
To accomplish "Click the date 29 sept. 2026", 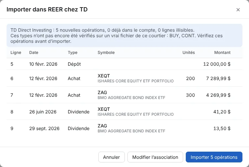I will coord(44,128).
